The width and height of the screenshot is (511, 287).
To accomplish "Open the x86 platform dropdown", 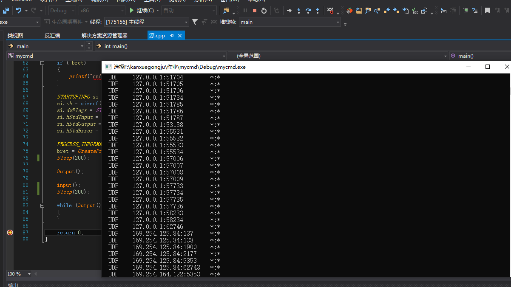I will point(102,10).
